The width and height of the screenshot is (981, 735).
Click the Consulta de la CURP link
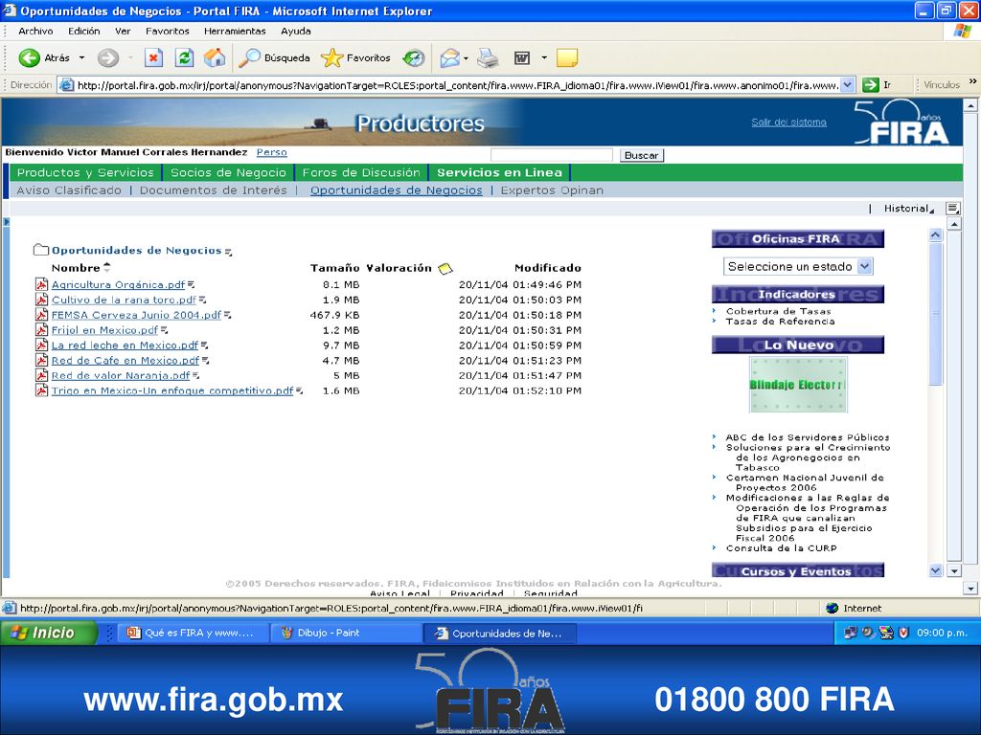point(782,548)
